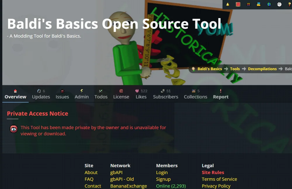The height and width of the screenshot is (189, 292).
Task: Click the red smiley avatar icon
Action: point(238,4)
